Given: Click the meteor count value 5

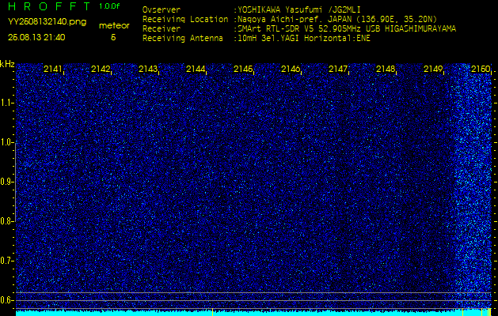Looking at the screenshot, I should [x=113, y=37].
